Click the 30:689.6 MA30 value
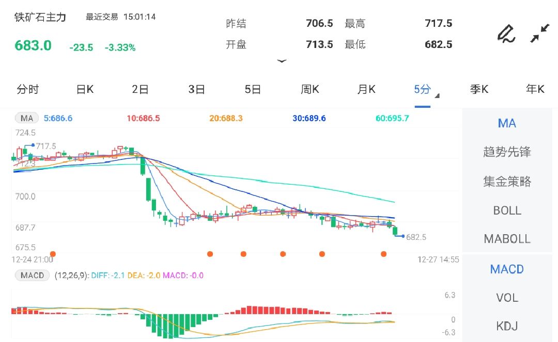This screenshot has height=342, width=558. pyautogui.click(x=309, y=118)
